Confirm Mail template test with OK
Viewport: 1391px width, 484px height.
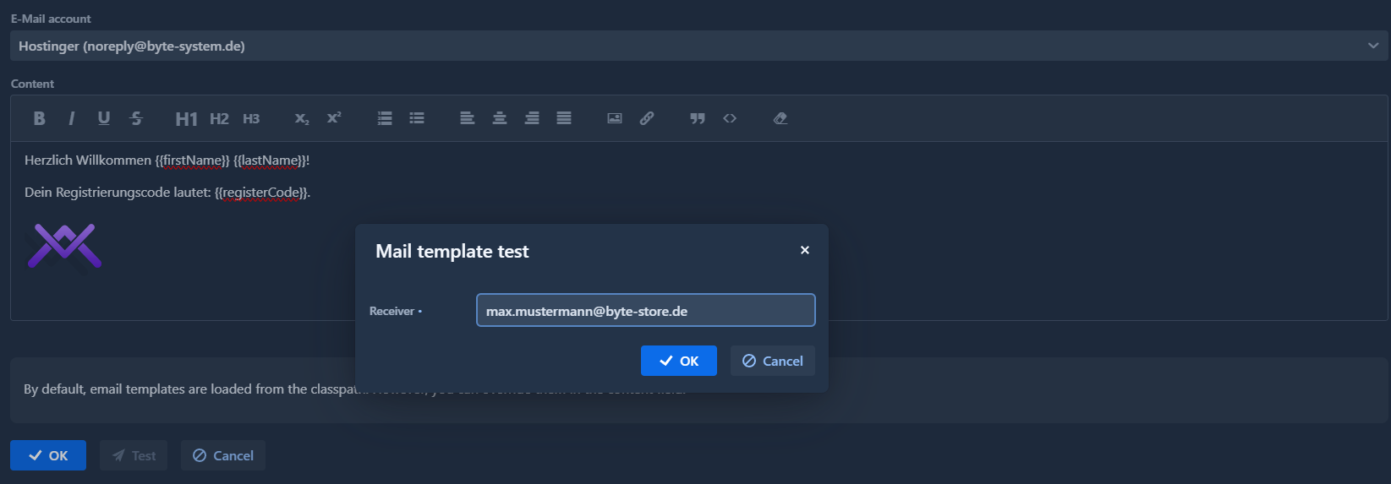(x=679, y=361)
